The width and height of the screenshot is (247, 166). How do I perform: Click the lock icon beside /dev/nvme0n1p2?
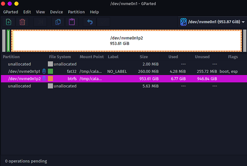tap(44, 79)
